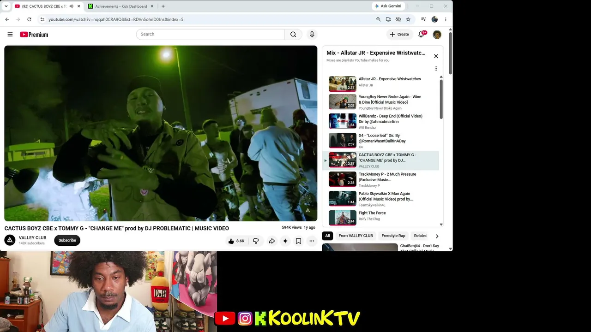Open browser zoom magnifier in address bar
This screenshot has height=332, width=591.
tap(378, 19)
